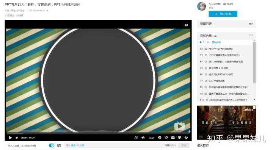This screenshot has height=150, width=273.
Task: Enter web fullscreen mode icon
Action: tap(179, 137)
